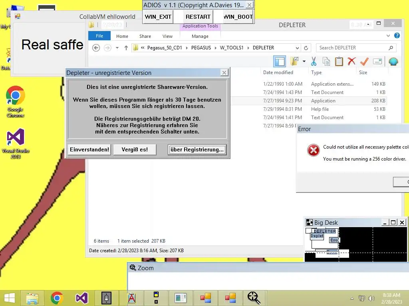Select the Application extension row from 1/22/1993
409x306 pixels.
tap(308, 84)
